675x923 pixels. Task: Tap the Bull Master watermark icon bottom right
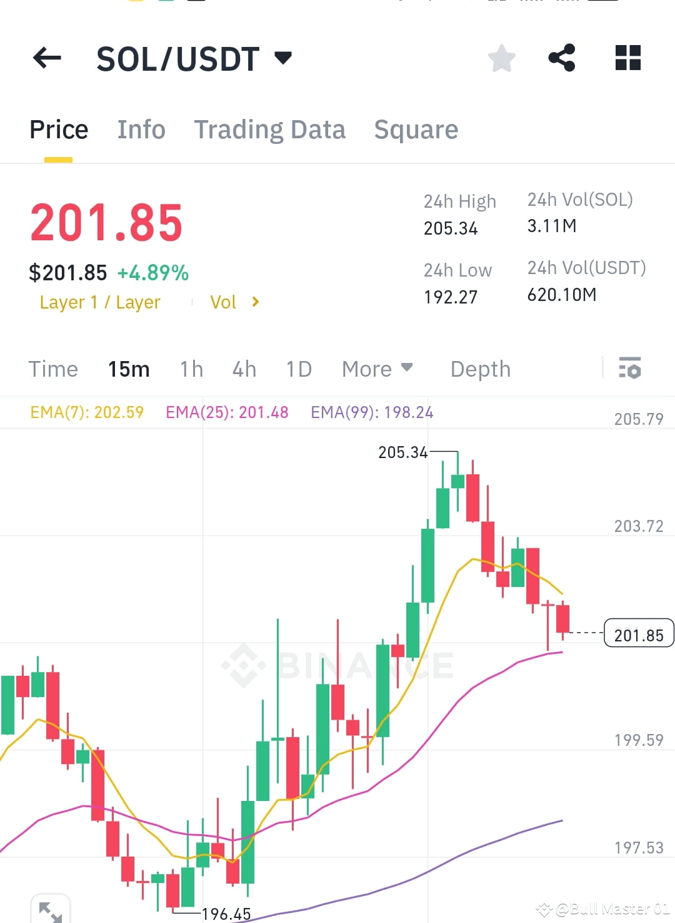coord(545,909)
